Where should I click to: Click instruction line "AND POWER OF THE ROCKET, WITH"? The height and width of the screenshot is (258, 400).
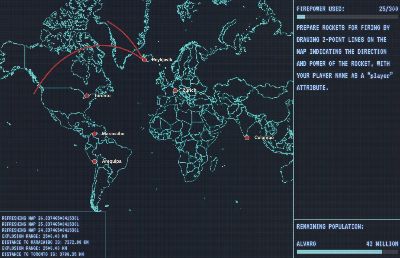point(343,64)
